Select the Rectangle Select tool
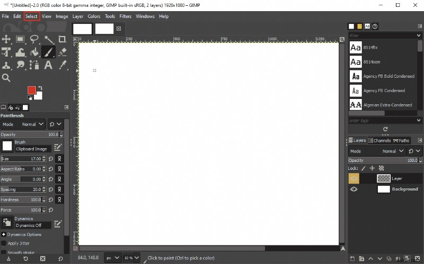 20,39
